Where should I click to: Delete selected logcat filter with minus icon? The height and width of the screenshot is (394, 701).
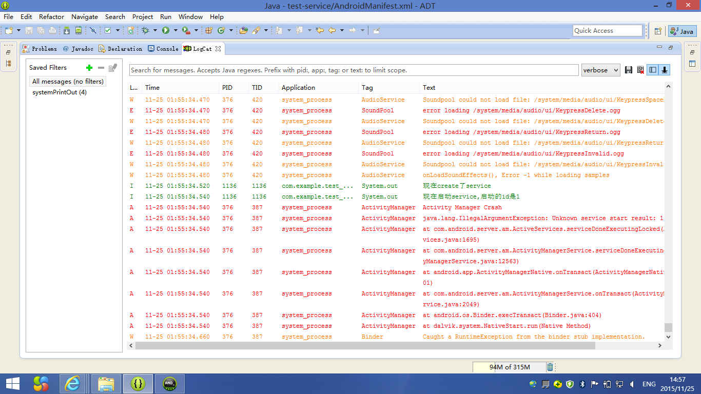point(101,67)
